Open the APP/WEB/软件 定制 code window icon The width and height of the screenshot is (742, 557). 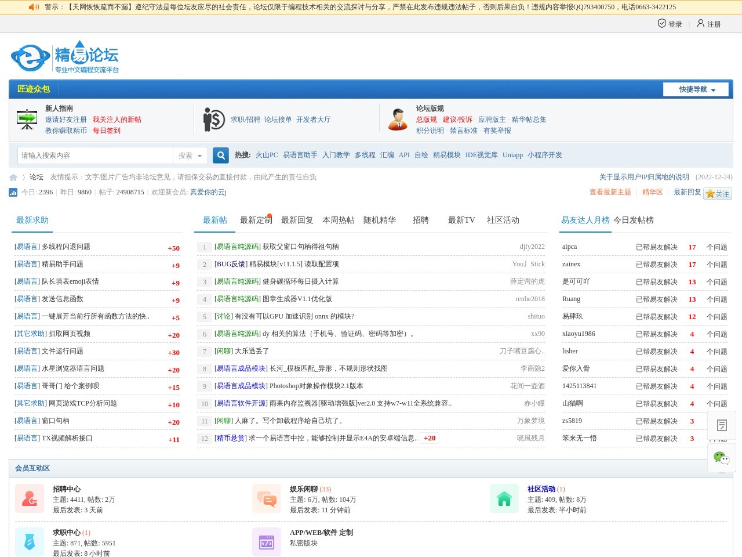267,542
